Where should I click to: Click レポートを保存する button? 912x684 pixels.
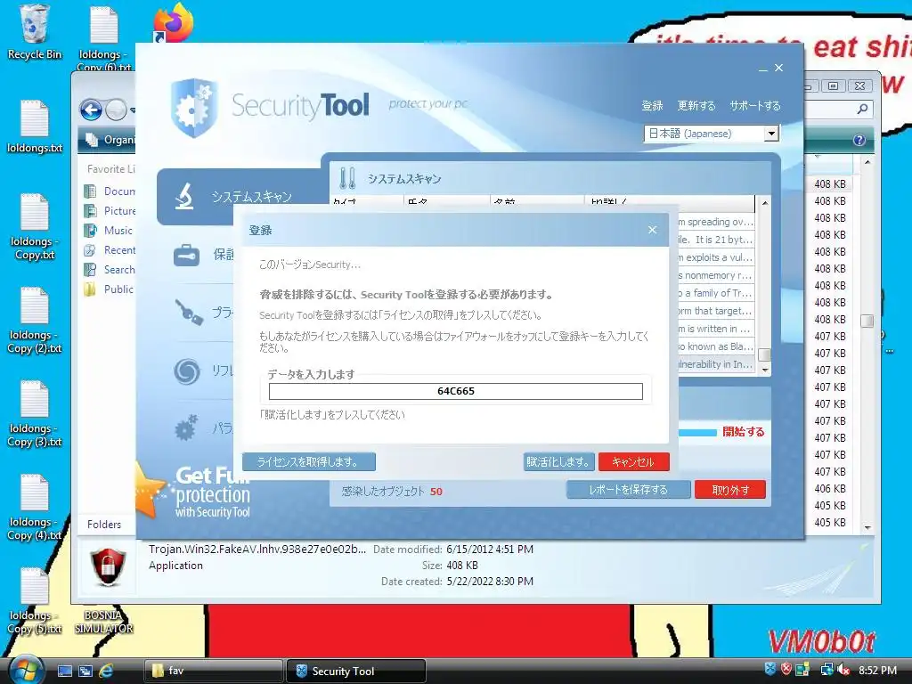tap(629, 490)
